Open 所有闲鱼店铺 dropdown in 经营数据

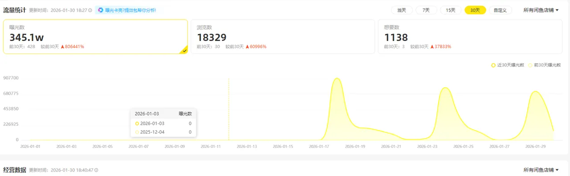[x=541, y=170]
